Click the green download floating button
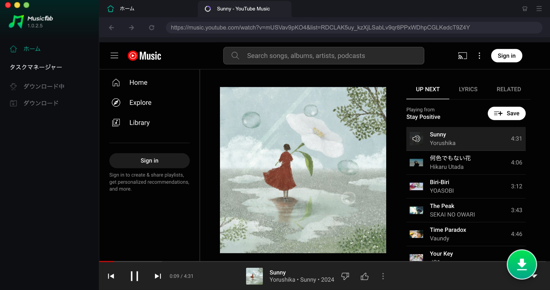550x290 pixels. (522, 265)
